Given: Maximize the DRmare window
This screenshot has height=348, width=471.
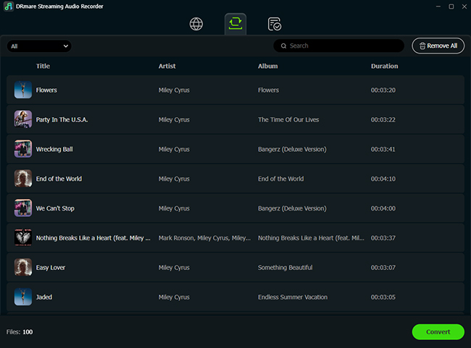Looking at the screenshot, I should click(x=451, y=7).
